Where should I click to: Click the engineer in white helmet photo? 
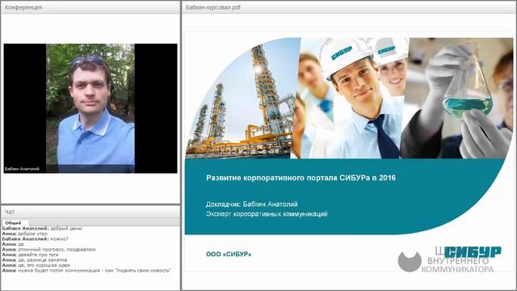coord(351,99)
